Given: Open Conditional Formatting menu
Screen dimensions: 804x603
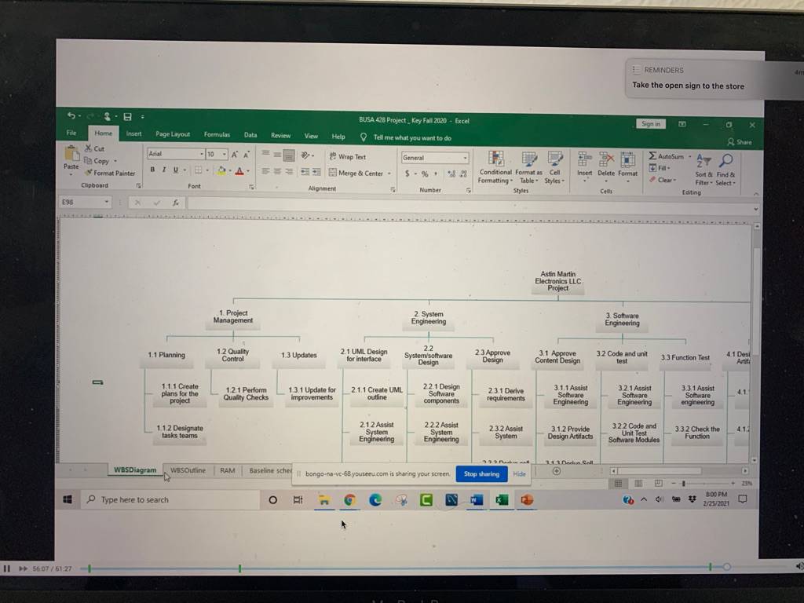Looking at the screenshot, I should pyautogui.click(x=495, y=167).
